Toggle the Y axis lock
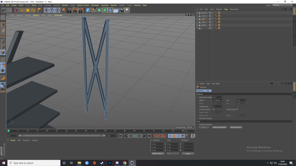Image resolution: width=296 pixels, height=166 pixels. (x=52, y=10)
